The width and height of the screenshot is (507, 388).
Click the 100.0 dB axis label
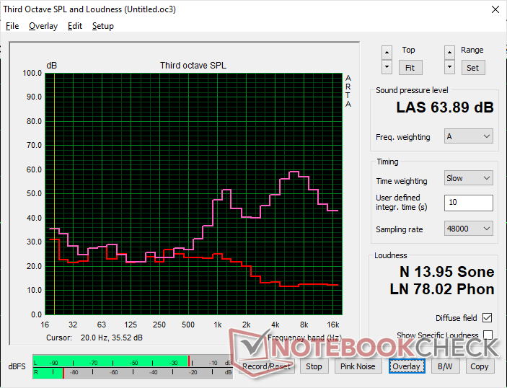click(32, 73)
